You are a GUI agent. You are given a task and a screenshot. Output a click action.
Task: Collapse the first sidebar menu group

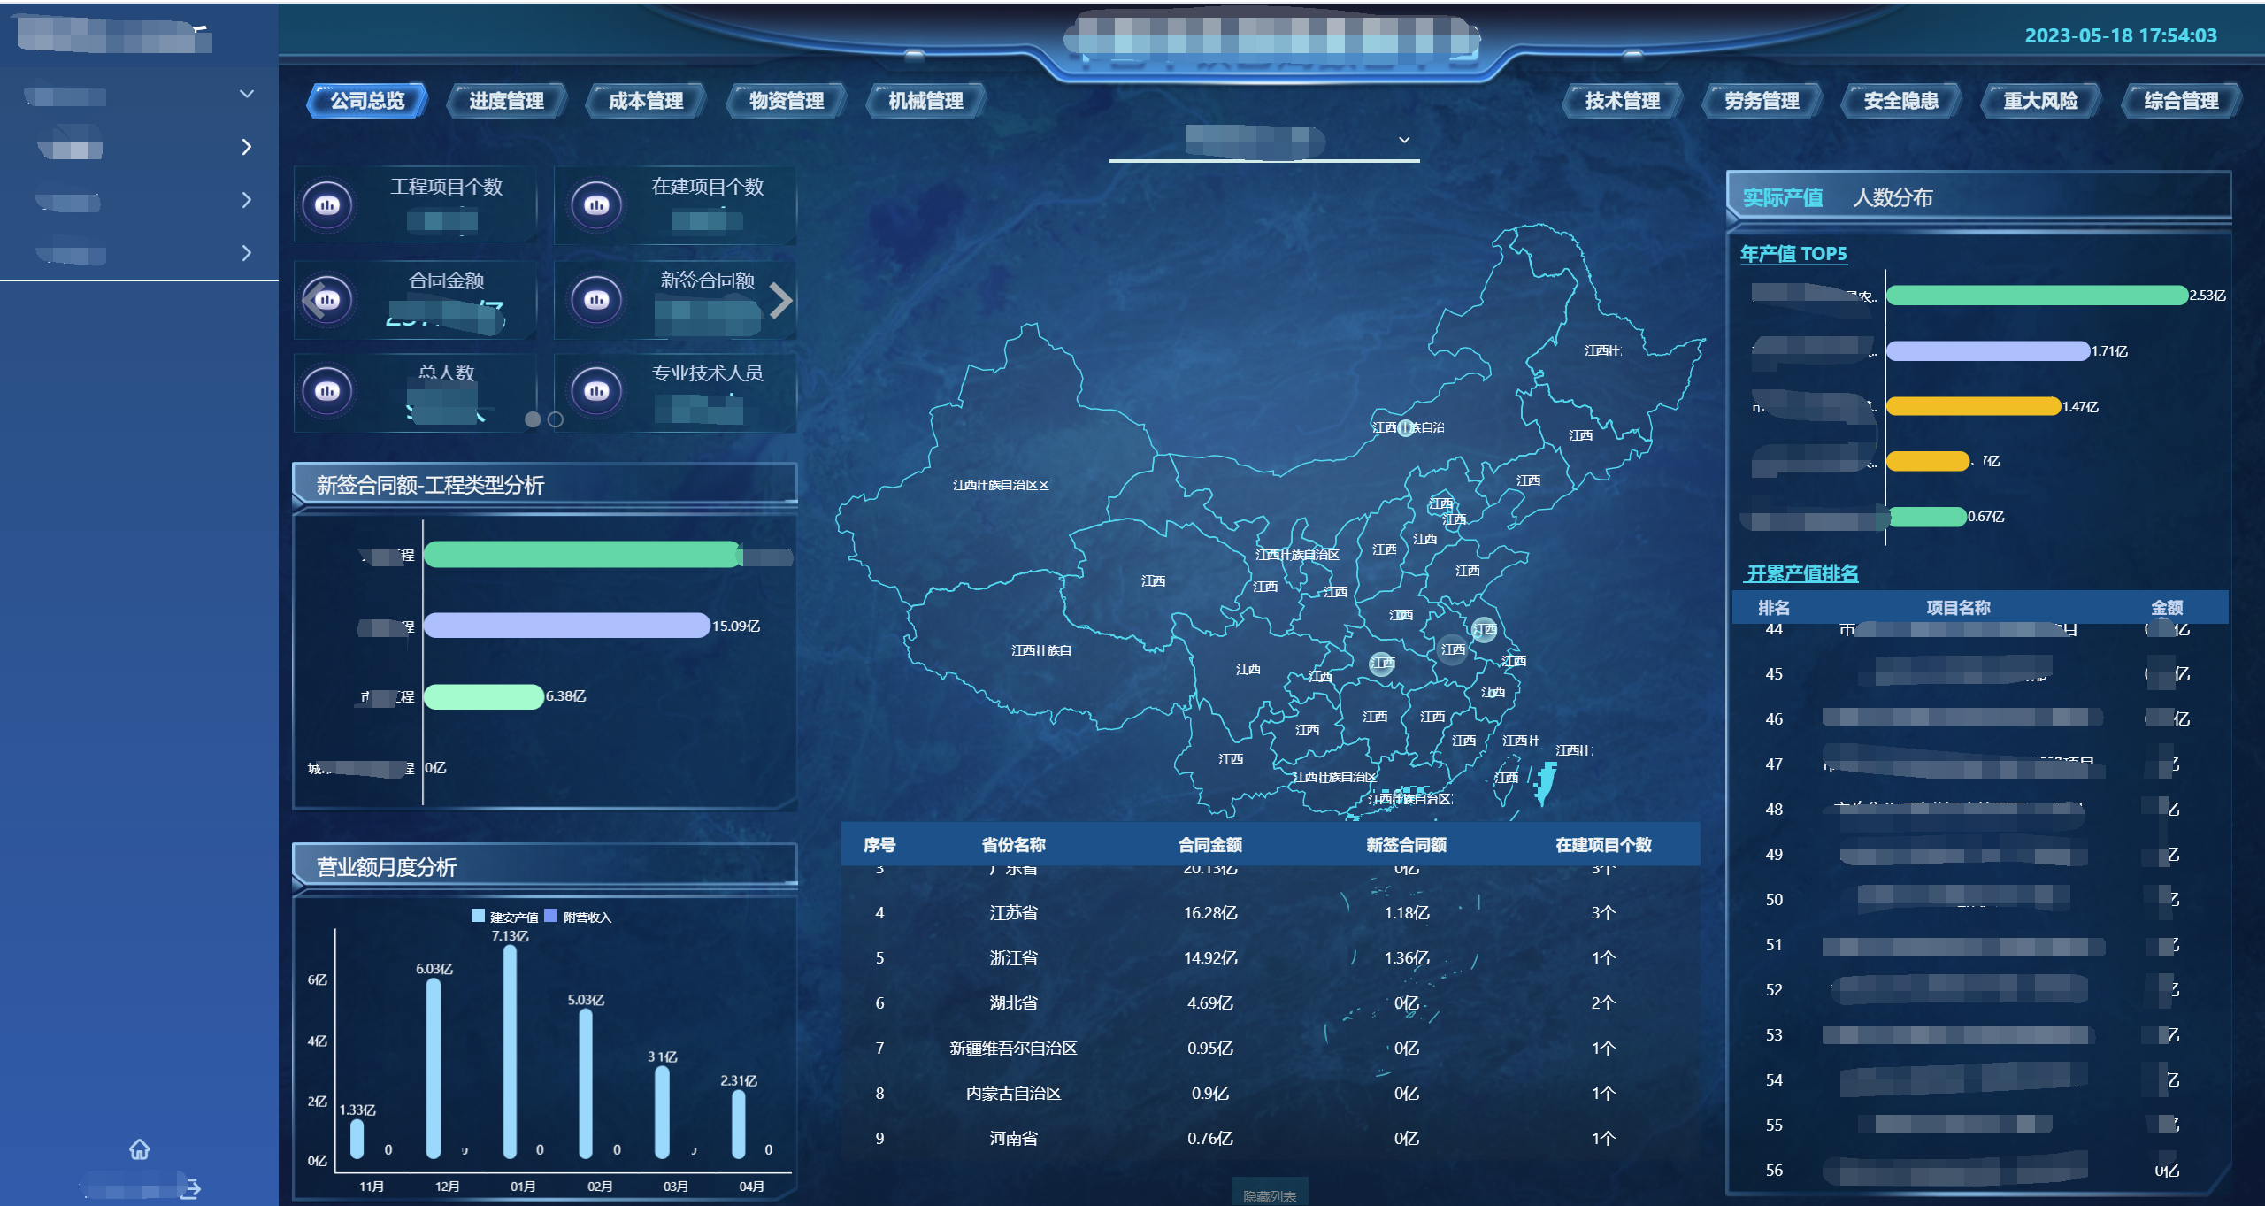[247, 94]
